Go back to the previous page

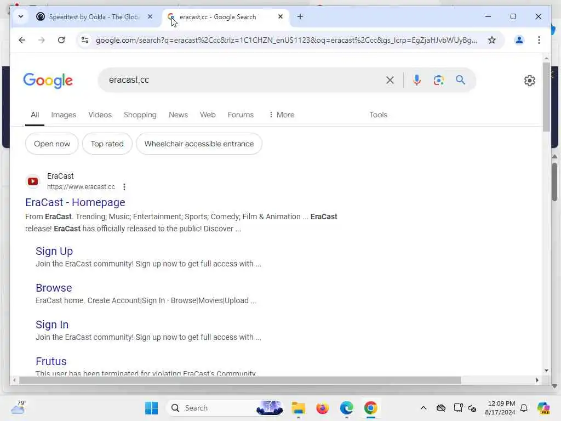coord(22,40)
